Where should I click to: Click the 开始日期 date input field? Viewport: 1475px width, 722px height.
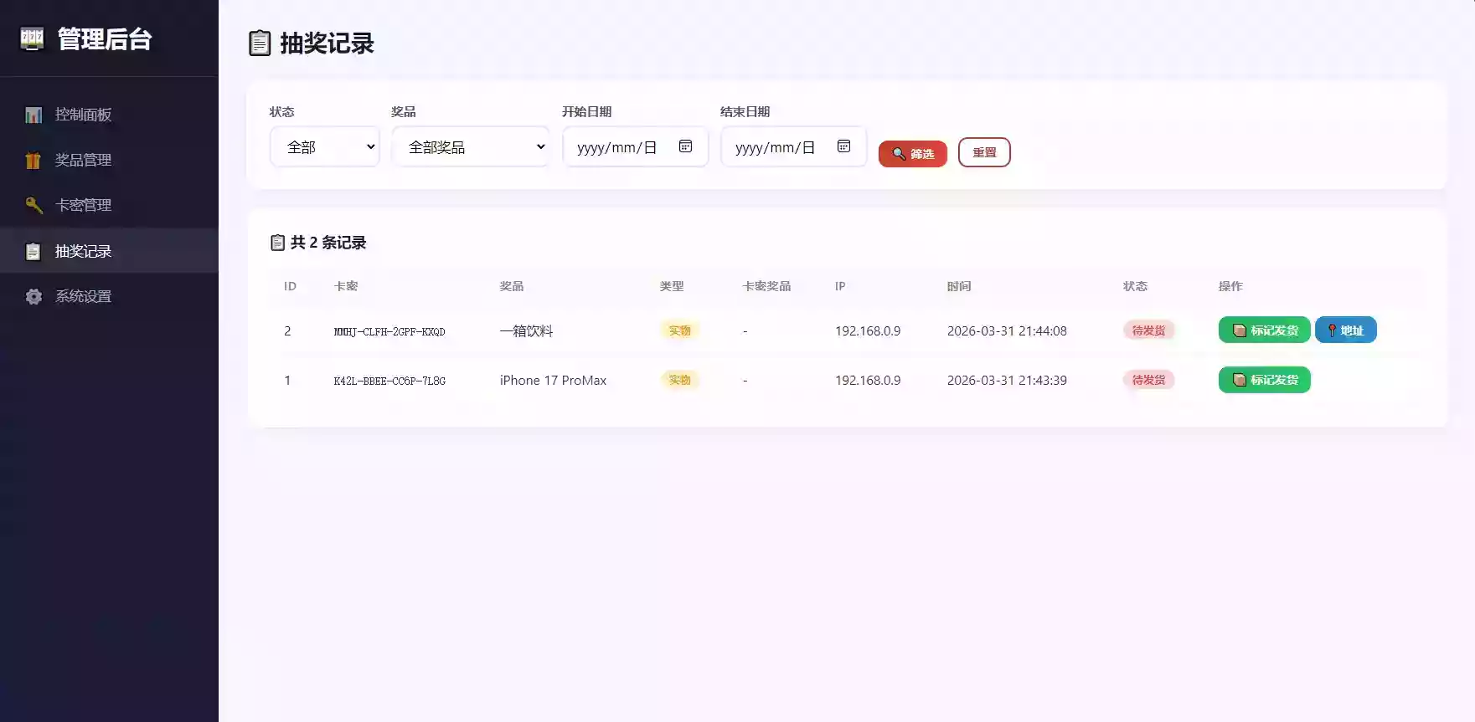coord(636,147)
